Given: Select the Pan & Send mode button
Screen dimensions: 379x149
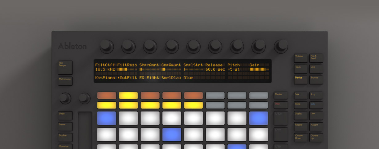Looking at the screenshot, I should 316,58.
